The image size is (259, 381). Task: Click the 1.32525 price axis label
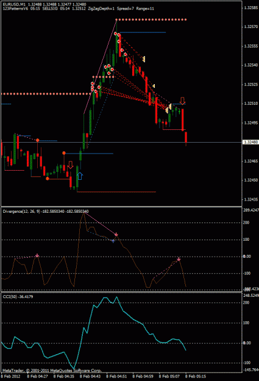pos(251,84)
